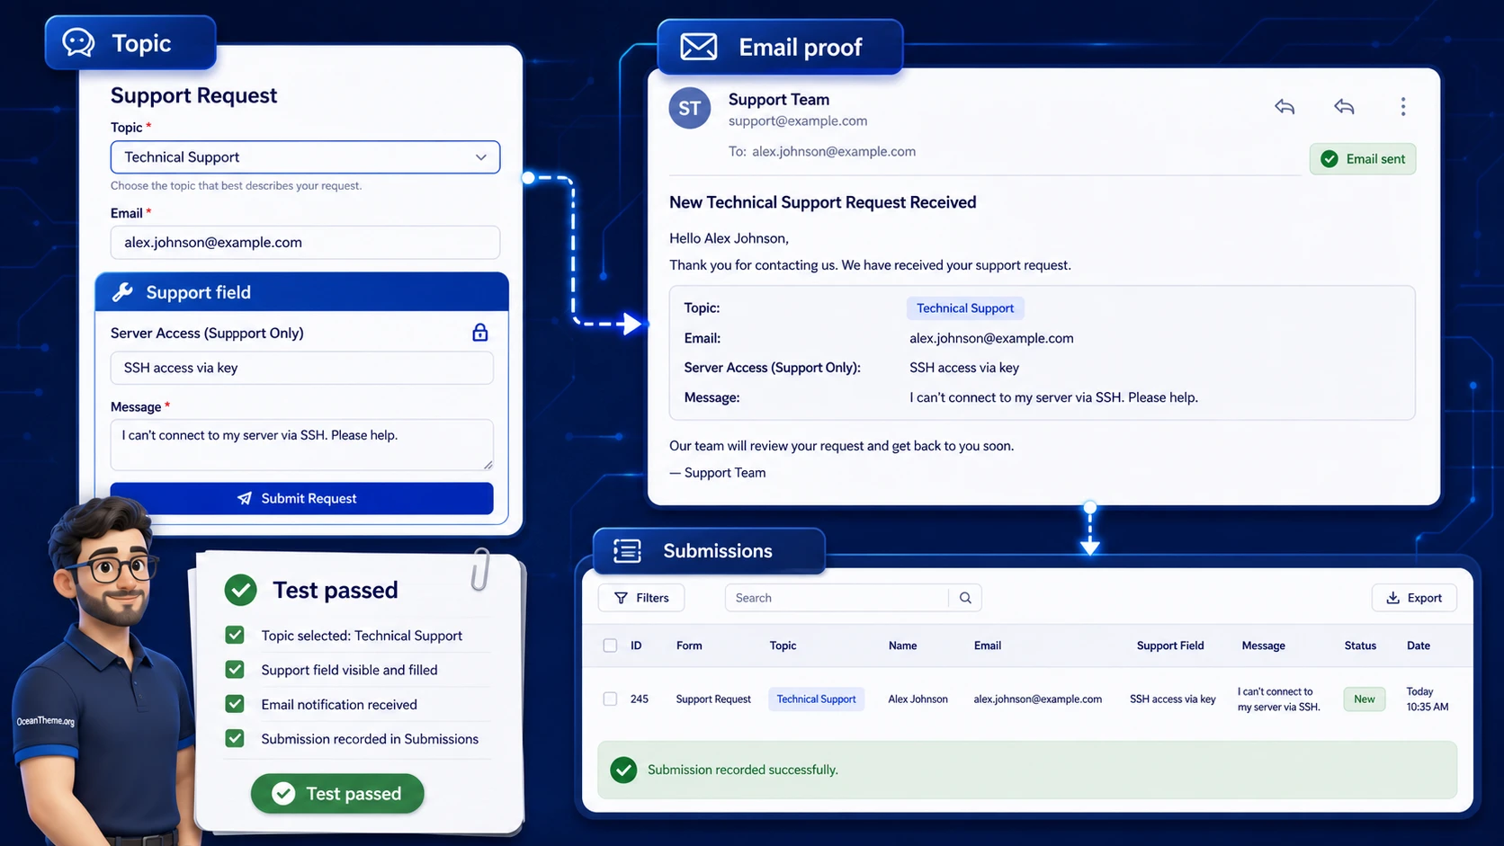
Task: Click the recipient alex.johnson@example.com in To line
Action: point(834,151)
